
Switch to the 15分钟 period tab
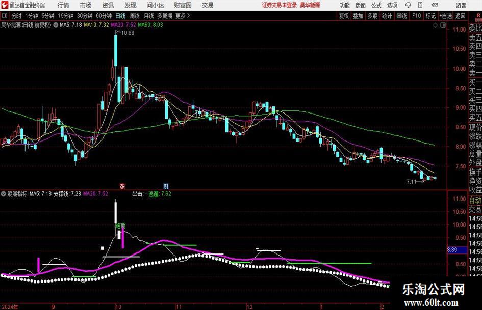tap(66, 16)
